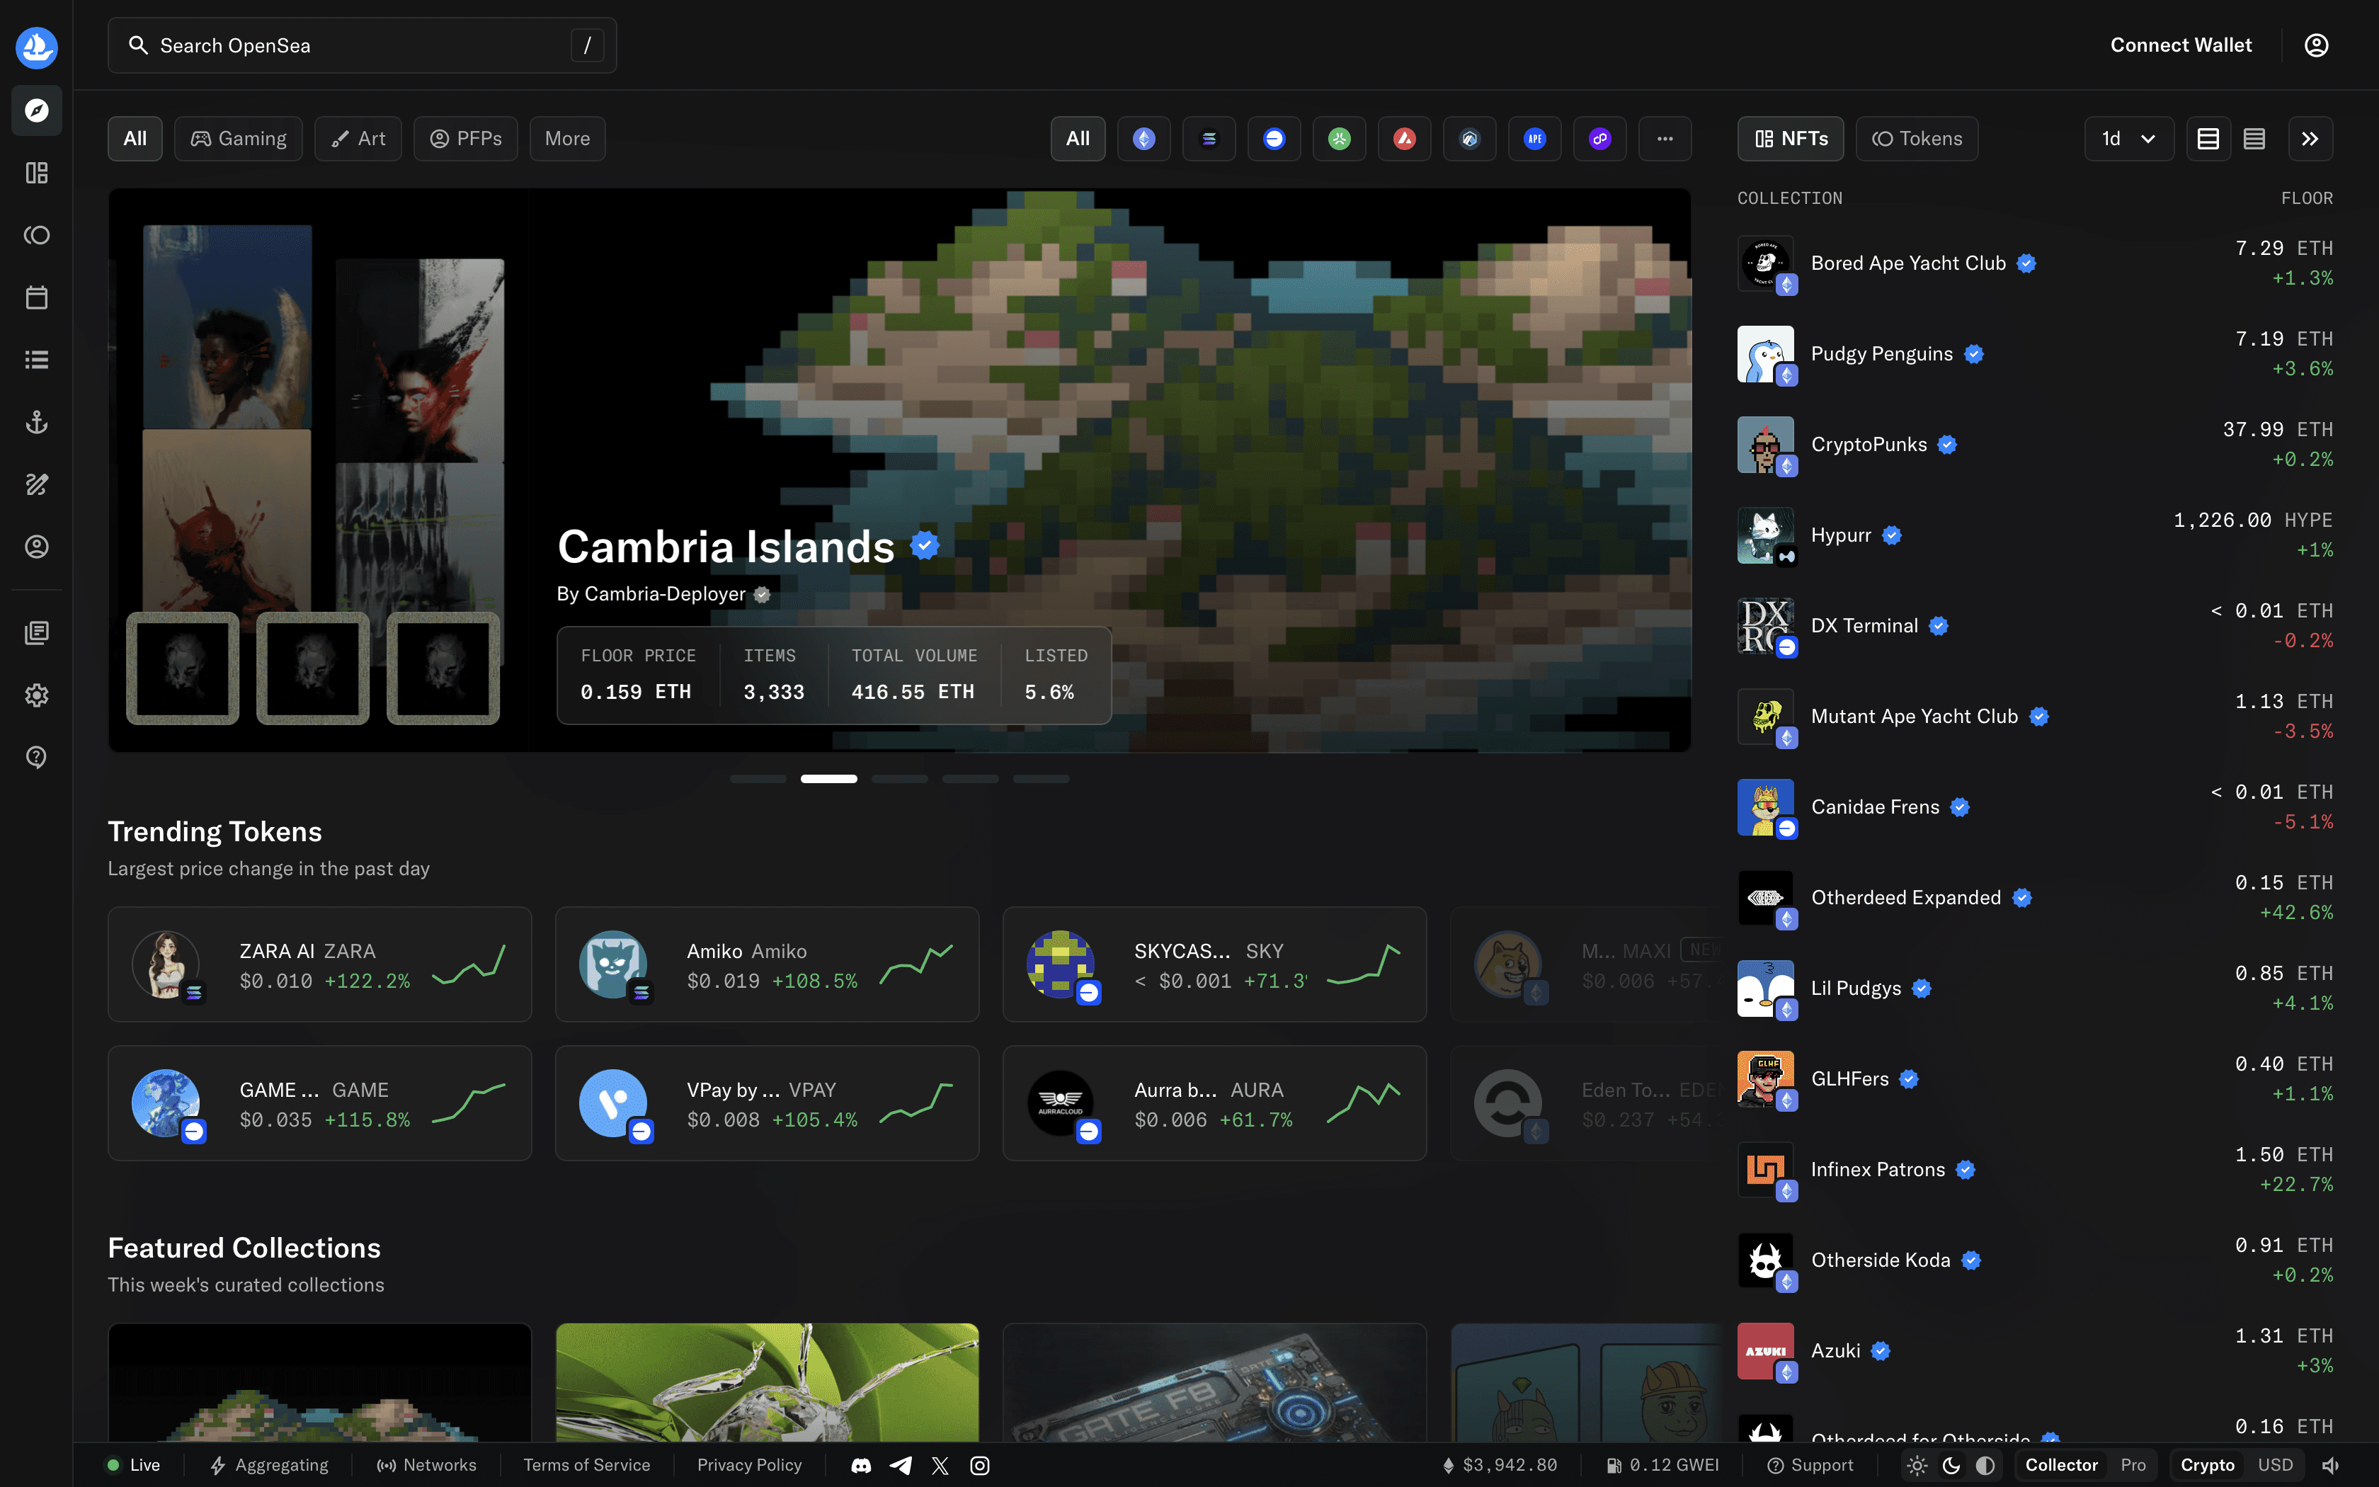Select Crypto currency display
2379x1487 pixels.
pyautogui.click(x=2208, y=1465)
